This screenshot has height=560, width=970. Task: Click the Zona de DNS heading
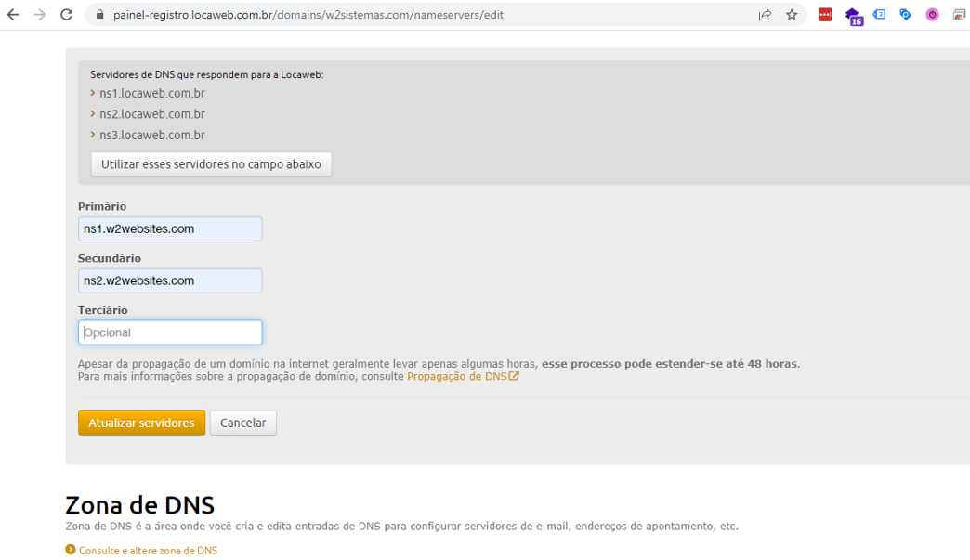(x=139, y=505)
